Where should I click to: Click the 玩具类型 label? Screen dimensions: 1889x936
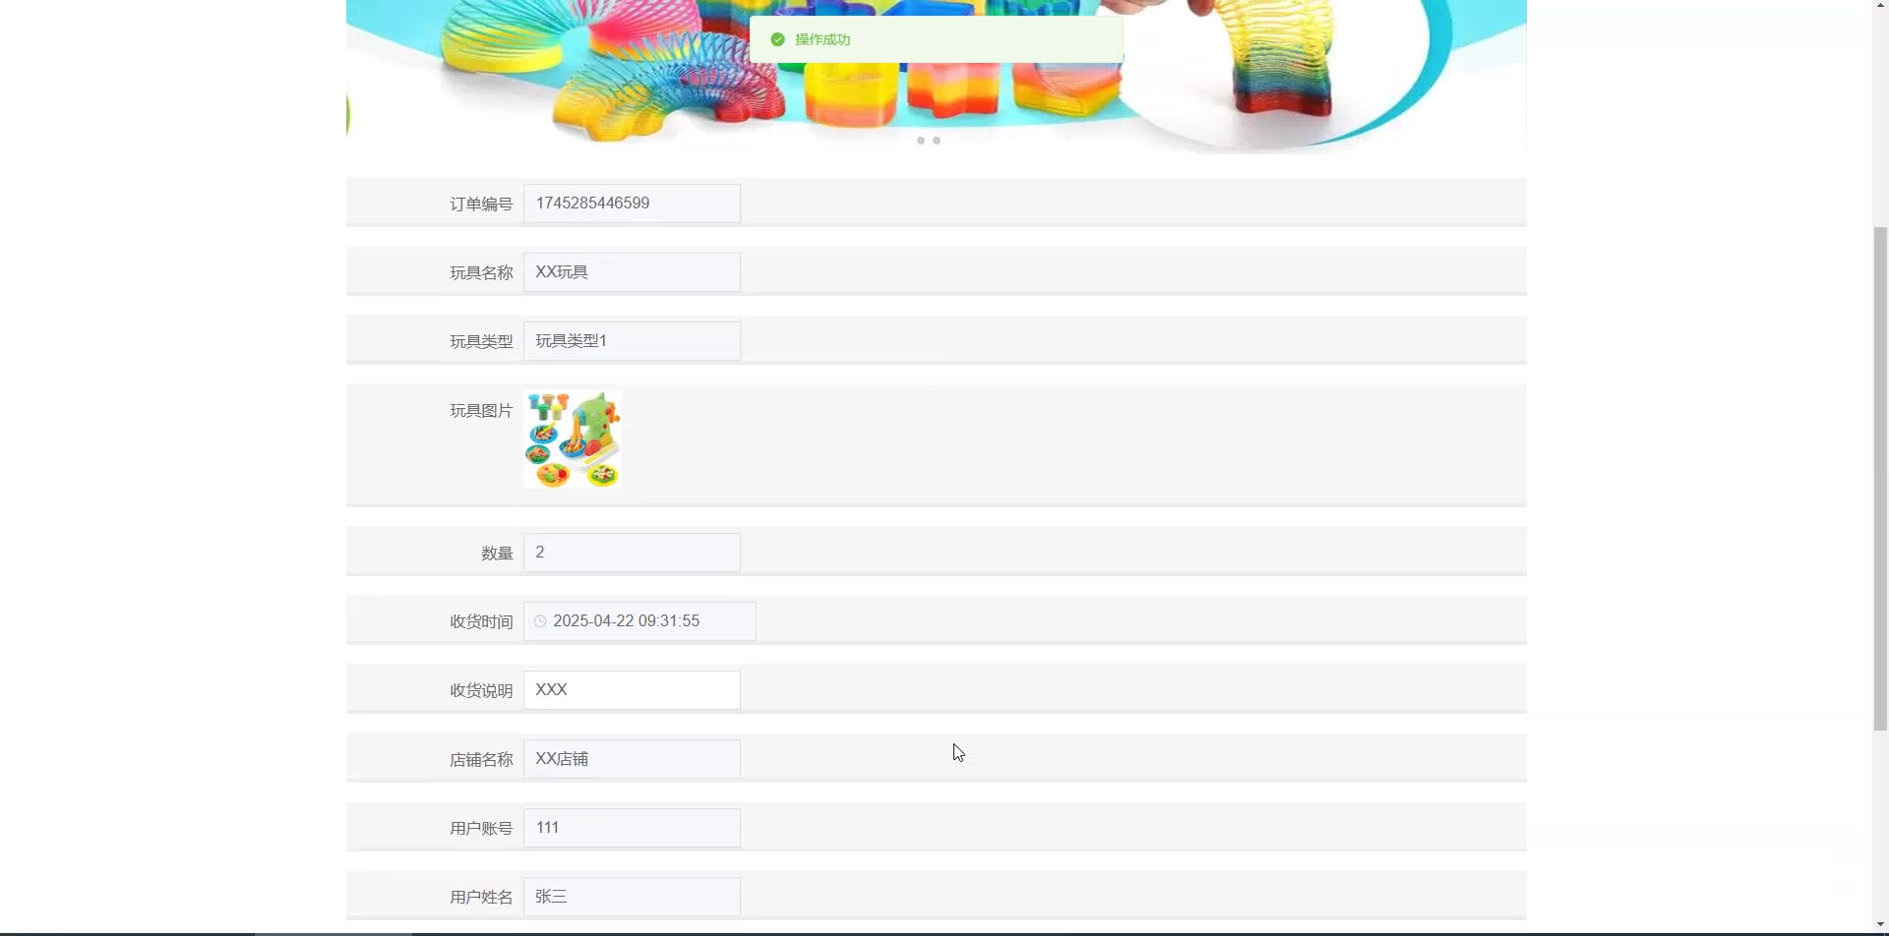click(481, 342)
